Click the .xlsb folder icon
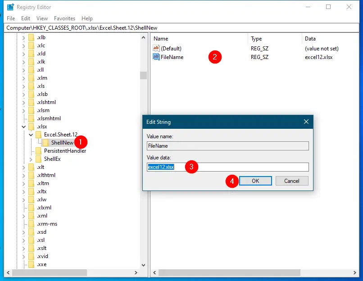The height and width of the screenshot is (281, 363). tap(31, 94)
